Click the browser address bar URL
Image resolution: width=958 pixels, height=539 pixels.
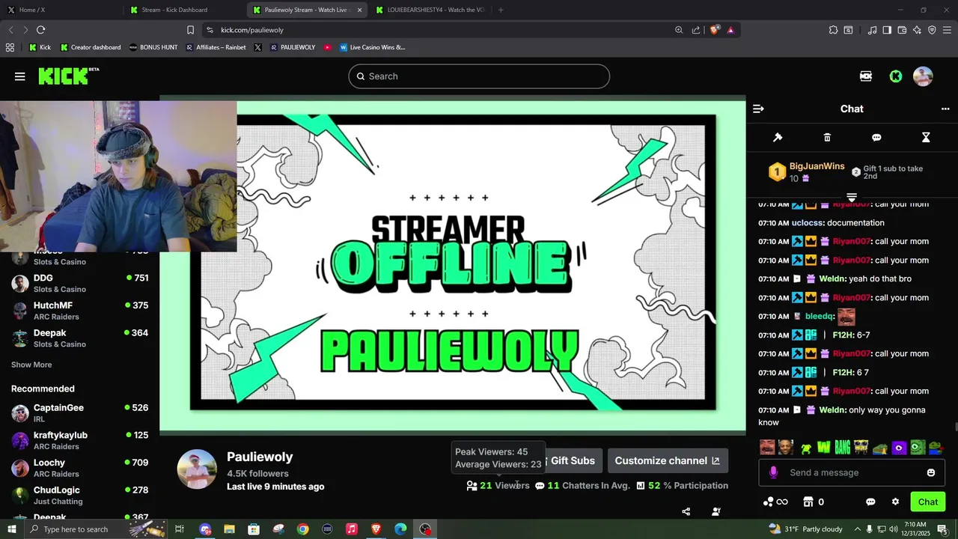coord(252,30)
